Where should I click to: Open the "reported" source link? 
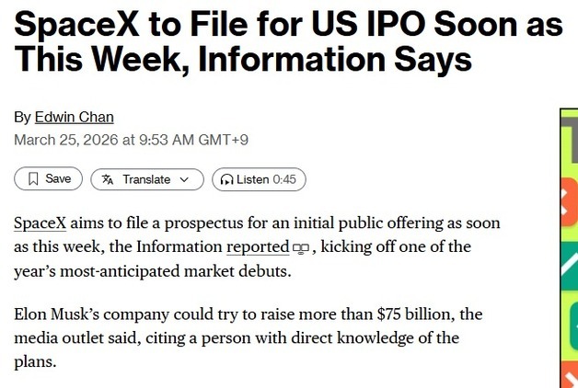257,247
